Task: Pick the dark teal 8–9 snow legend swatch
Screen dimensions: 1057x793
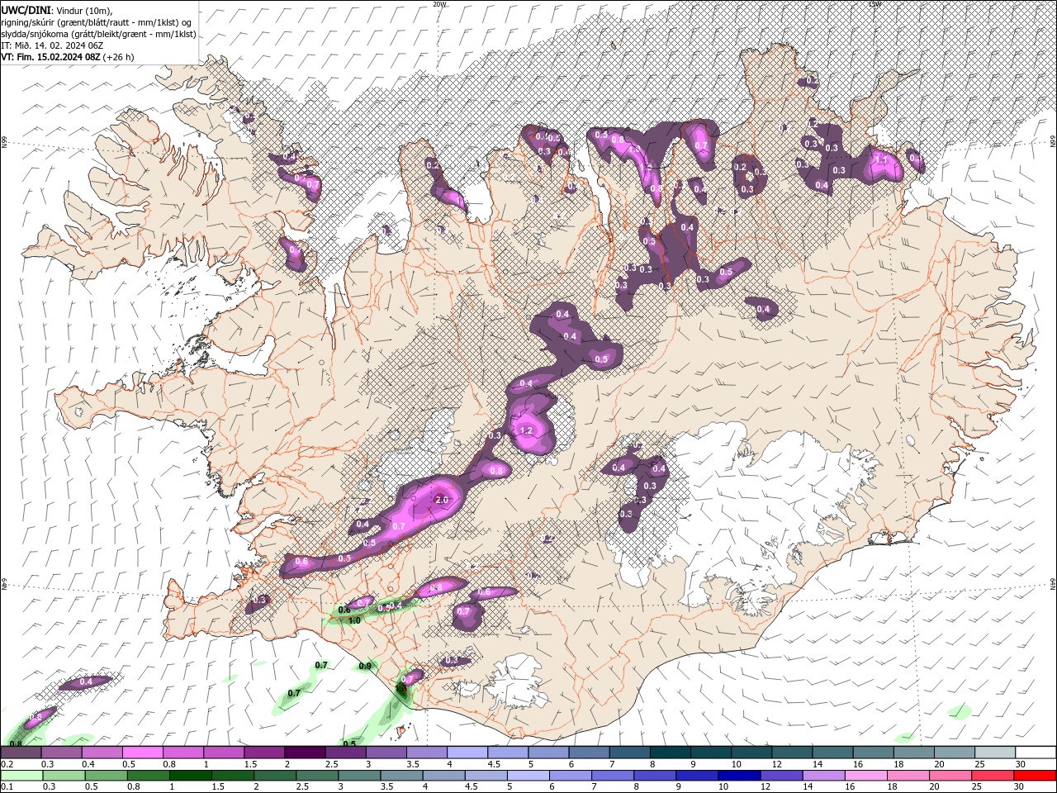Action: pos(671,752)
